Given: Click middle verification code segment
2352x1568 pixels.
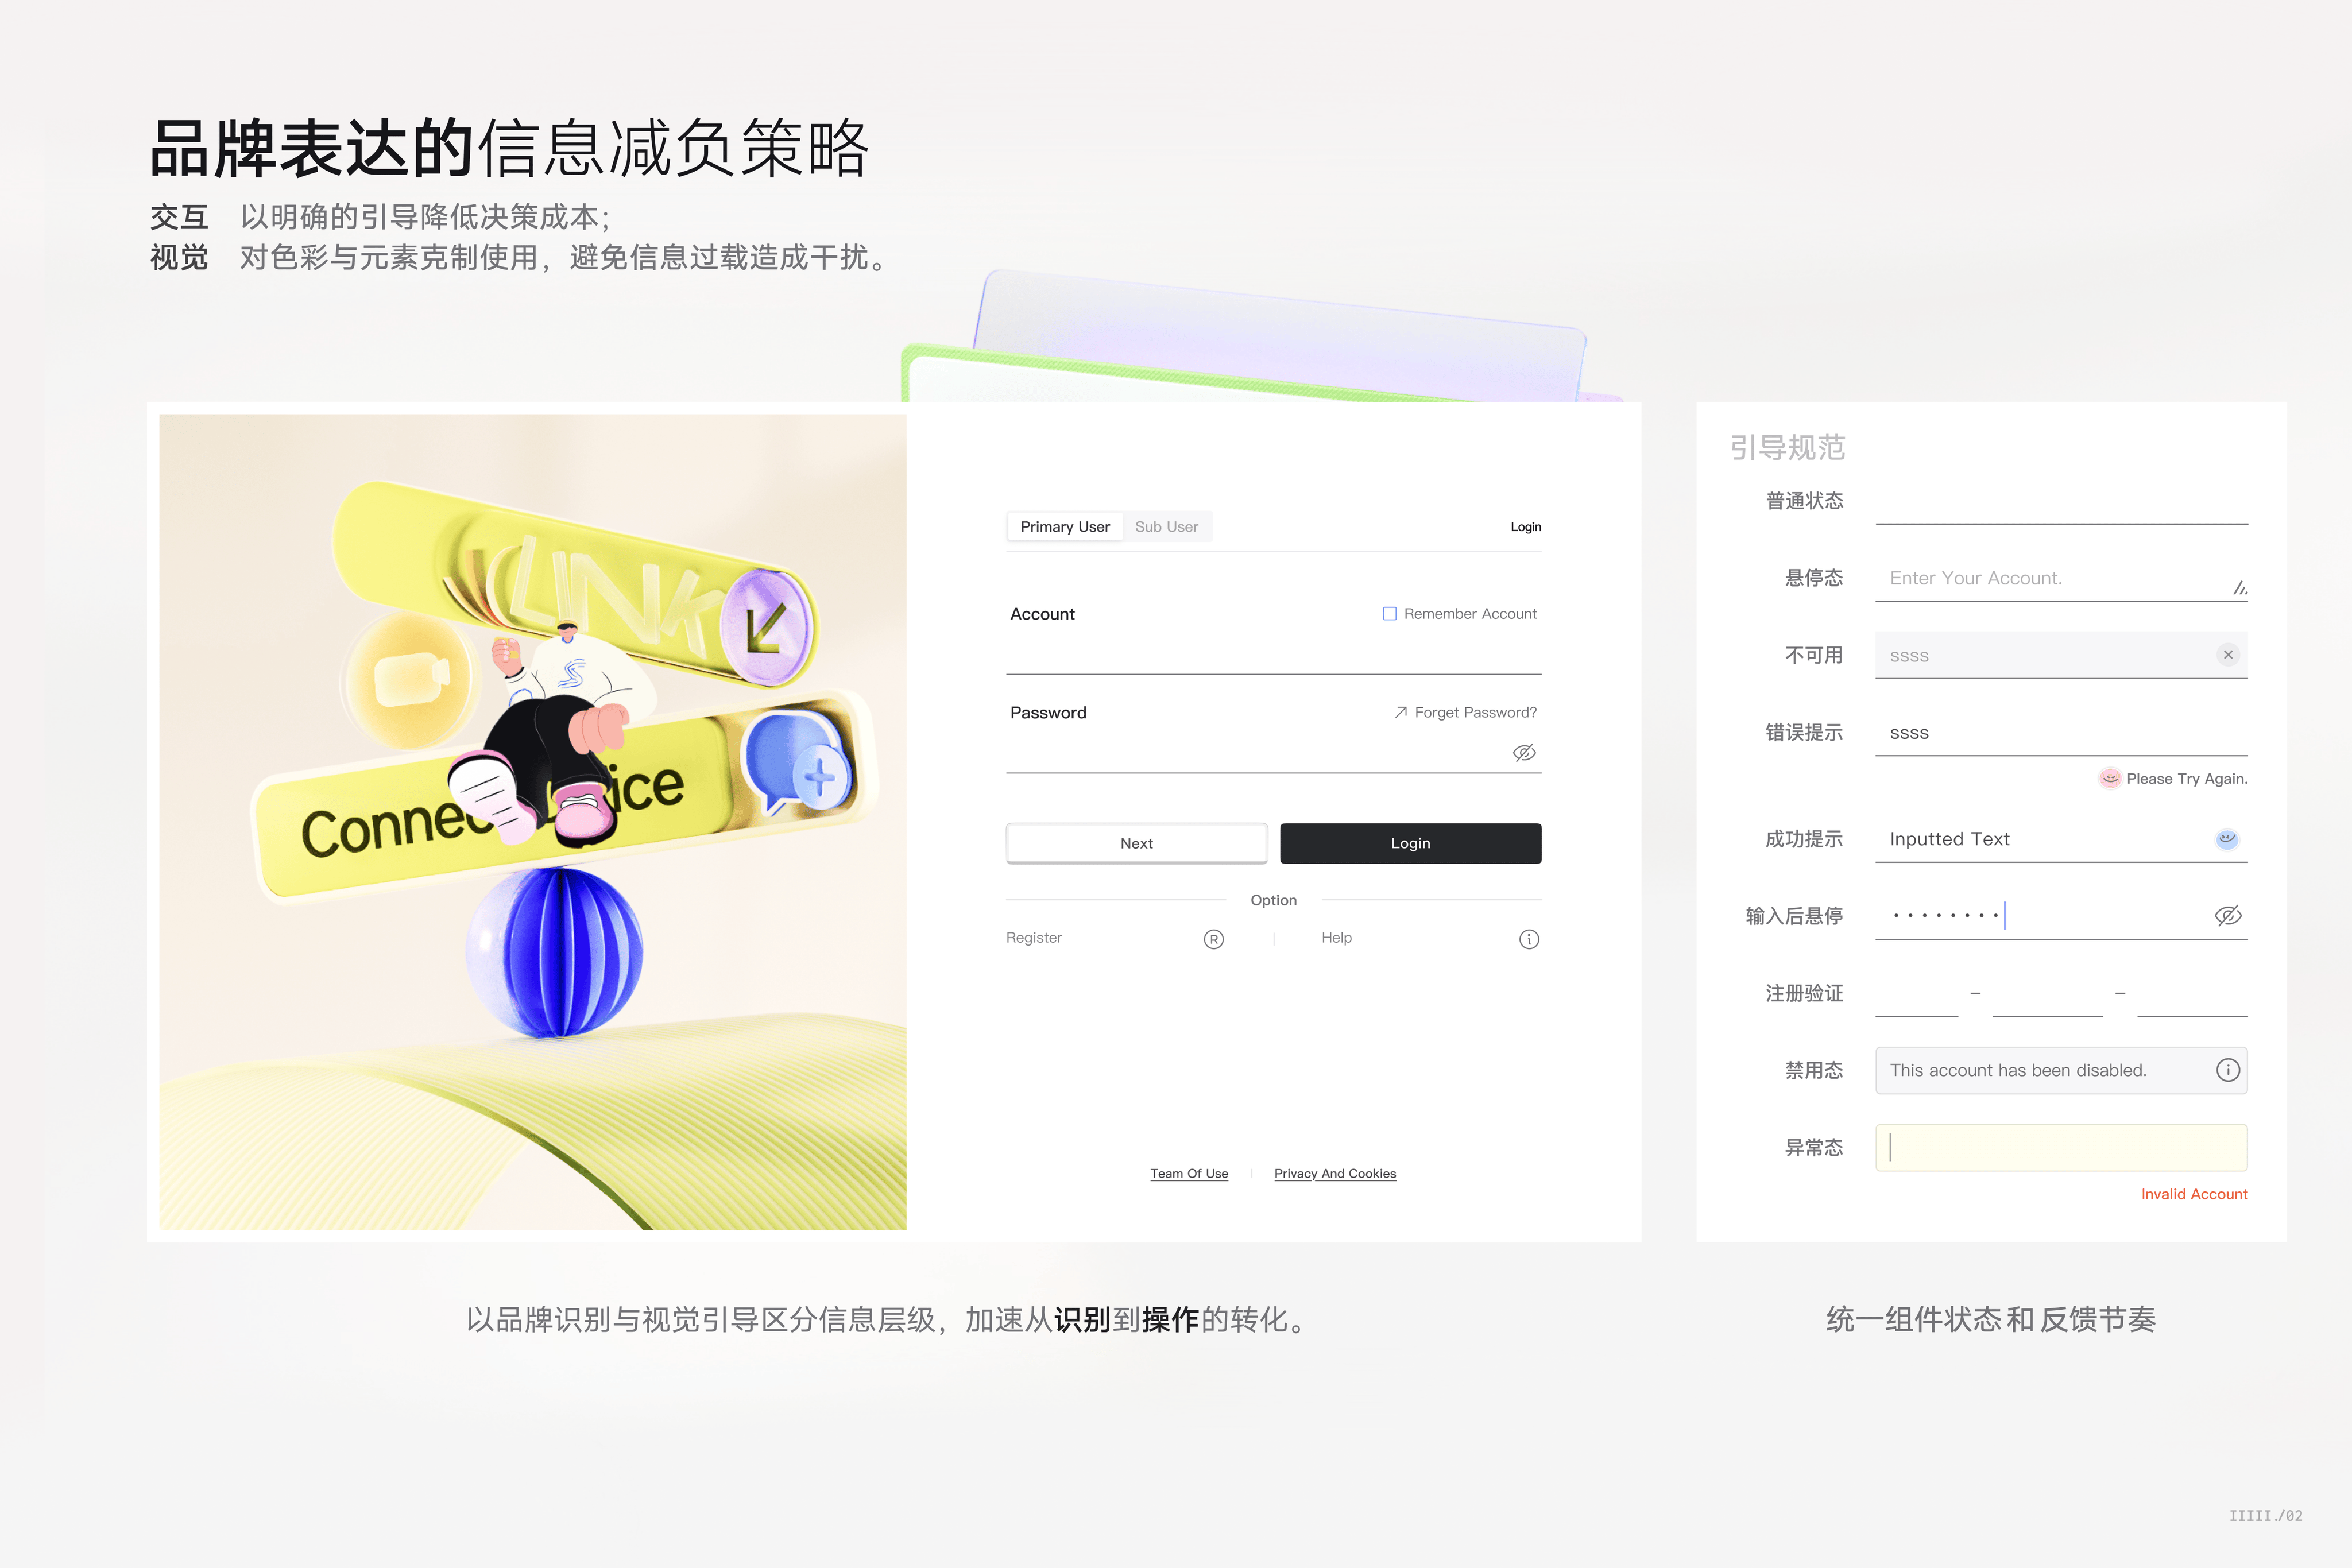Looking at the screenshot, I should point(2047,994).
